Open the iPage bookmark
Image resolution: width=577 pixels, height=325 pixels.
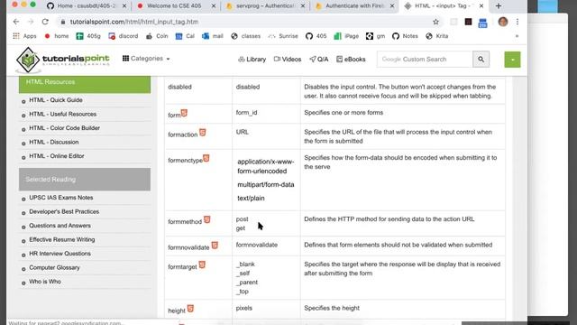[346, 36]
